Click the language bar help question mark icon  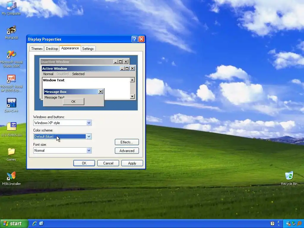click(273, 224)
